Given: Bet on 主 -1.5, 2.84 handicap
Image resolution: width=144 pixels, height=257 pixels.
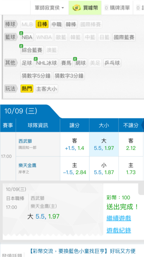Looking at the screenshot, I should coord(75,169).
